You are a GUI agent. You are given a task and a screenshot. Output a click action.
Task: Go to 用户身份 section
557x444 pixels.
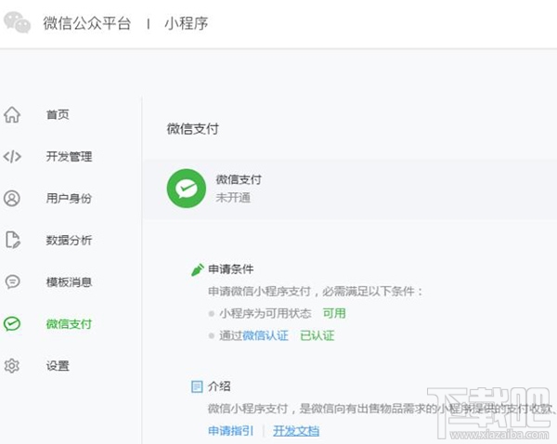pos(69,199)
